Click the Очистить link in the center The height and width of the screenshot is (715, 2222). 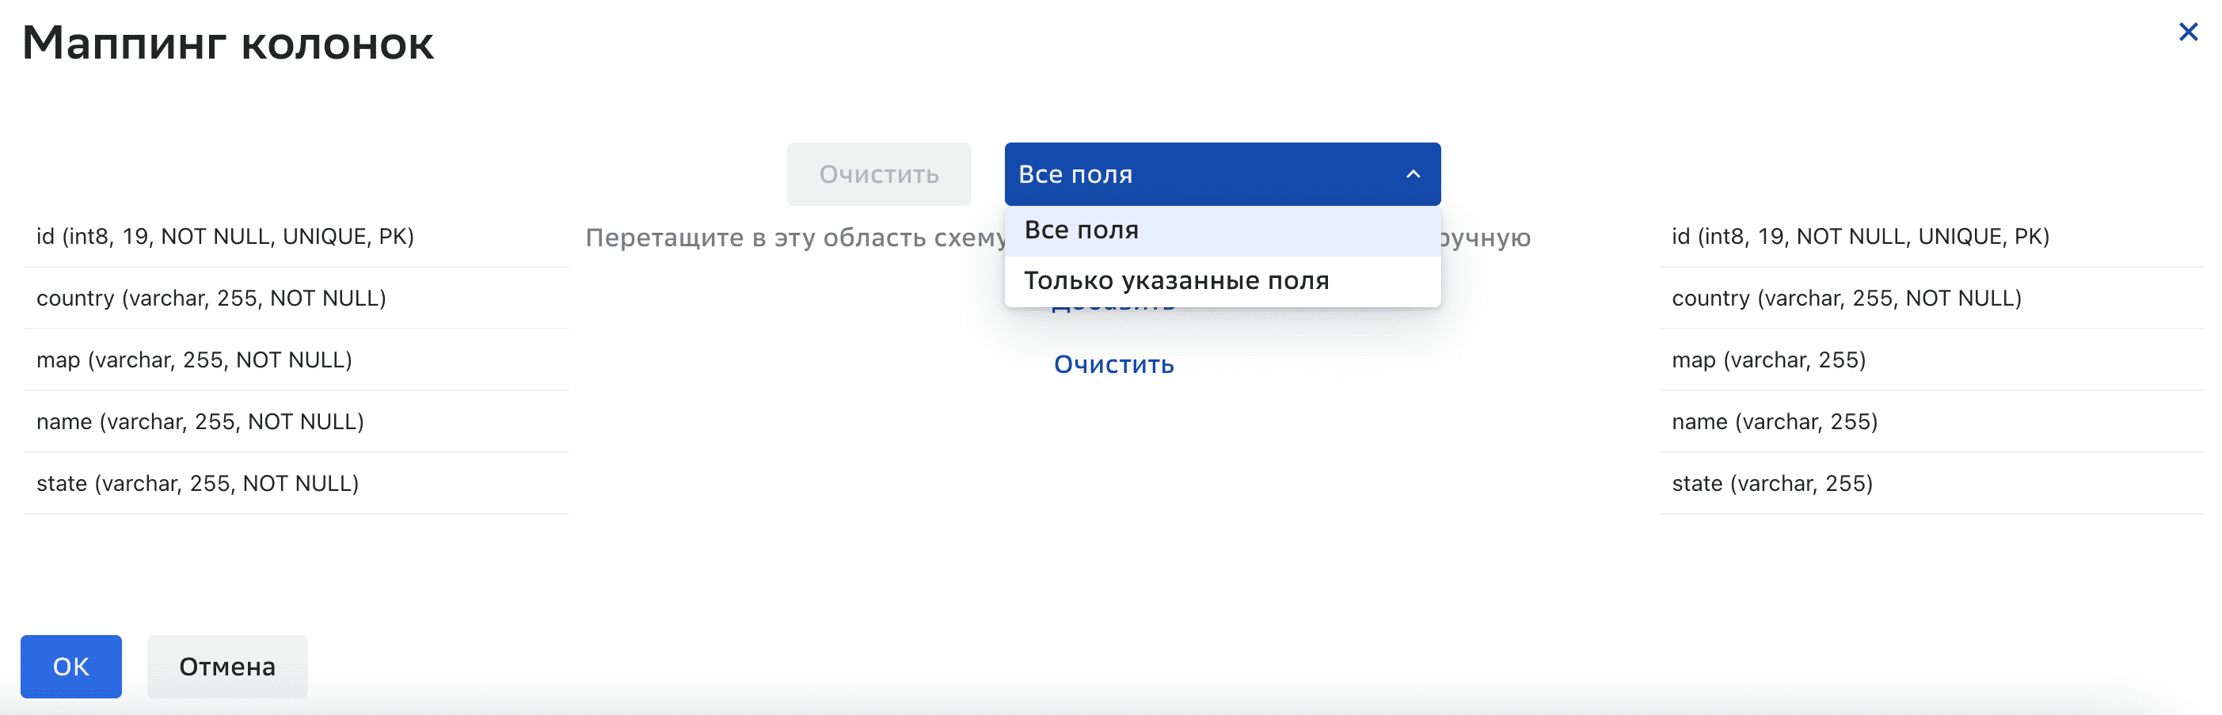[x=1113, y=364]
